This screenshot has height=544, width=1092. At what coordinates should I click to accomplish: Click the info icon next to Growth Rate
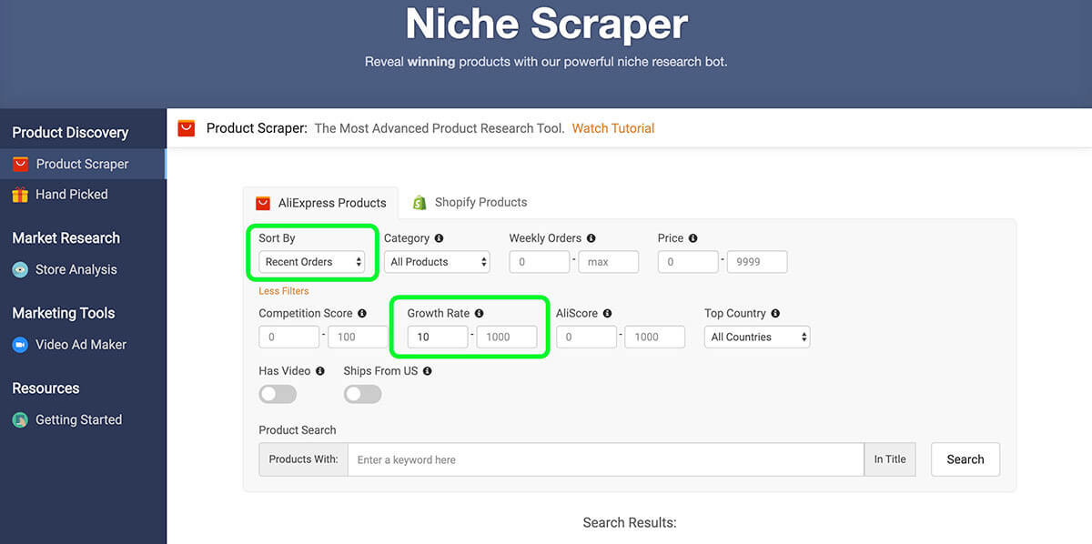480,313
